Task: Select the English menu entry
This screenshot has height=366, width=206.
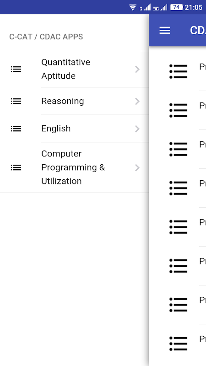Action: (74, 129)
